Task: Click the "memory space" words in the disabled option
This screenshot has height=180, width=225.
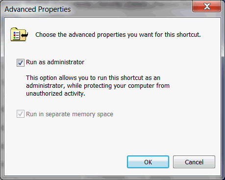Action: [93, 114]
